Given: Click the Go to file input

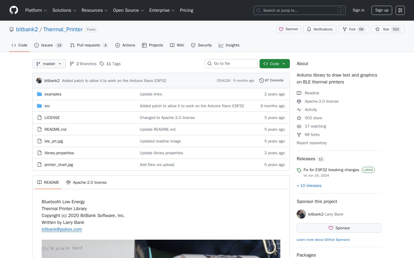Looking at the screenshot, I should pyautogui.click(x=231, y=64).
